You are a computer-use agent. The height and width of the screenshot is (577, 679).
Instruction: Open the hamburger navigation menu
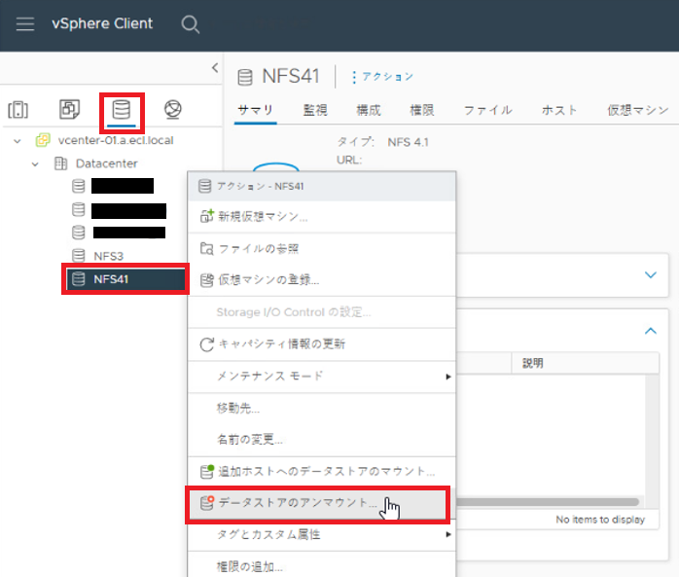[25, 24]
